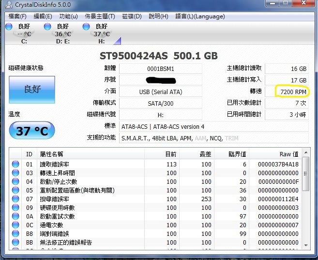Image resolution: width=318 pixels, height=260 pixels.
Task: Click the supported features field with S.M.A.R.T.
Action: click(x=214, y=138)
